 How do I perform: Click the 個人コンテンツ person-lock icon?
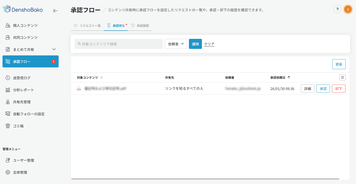tap(8, 25)
